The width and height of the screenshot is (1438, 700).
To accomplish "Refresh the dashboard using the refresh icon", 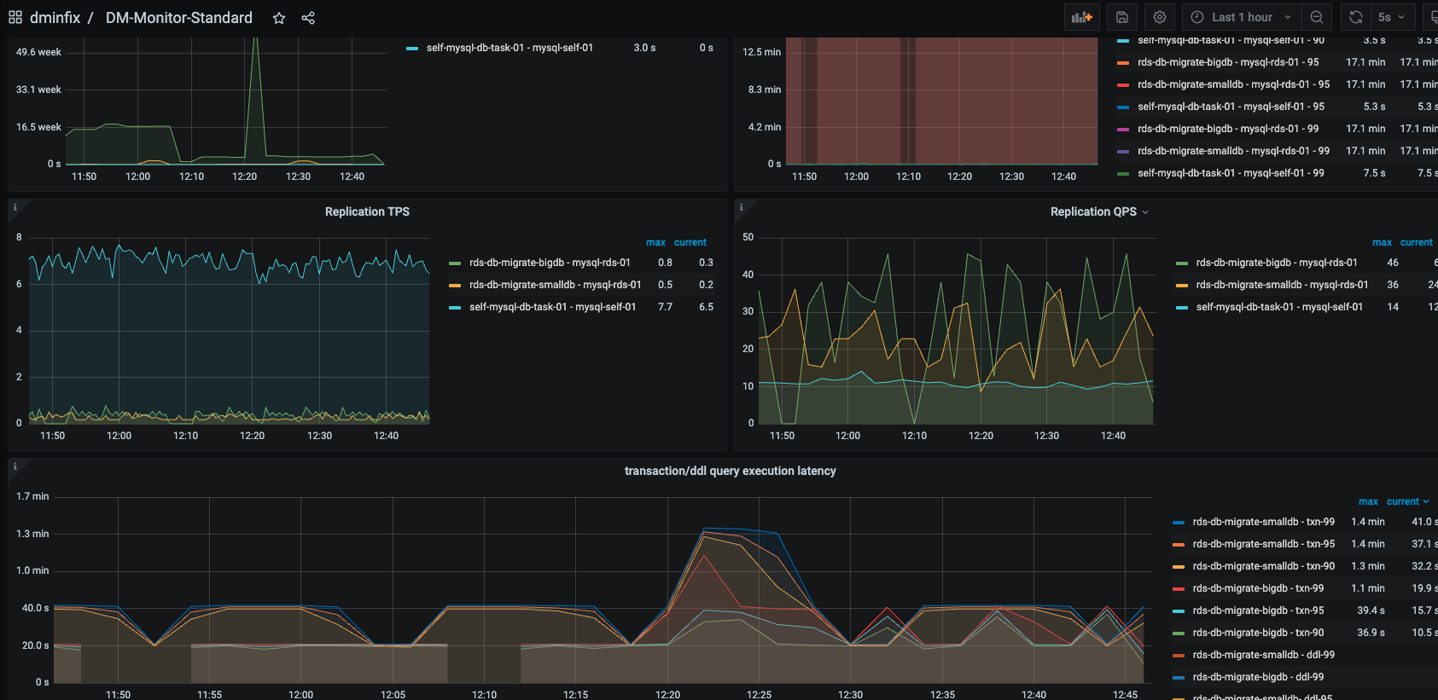I will coord(1356,17).
